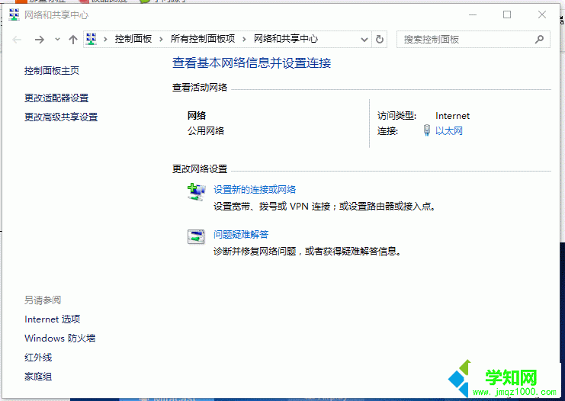
Task: Expand the chevron after 所有控制面板项
Action: (244, 40)
